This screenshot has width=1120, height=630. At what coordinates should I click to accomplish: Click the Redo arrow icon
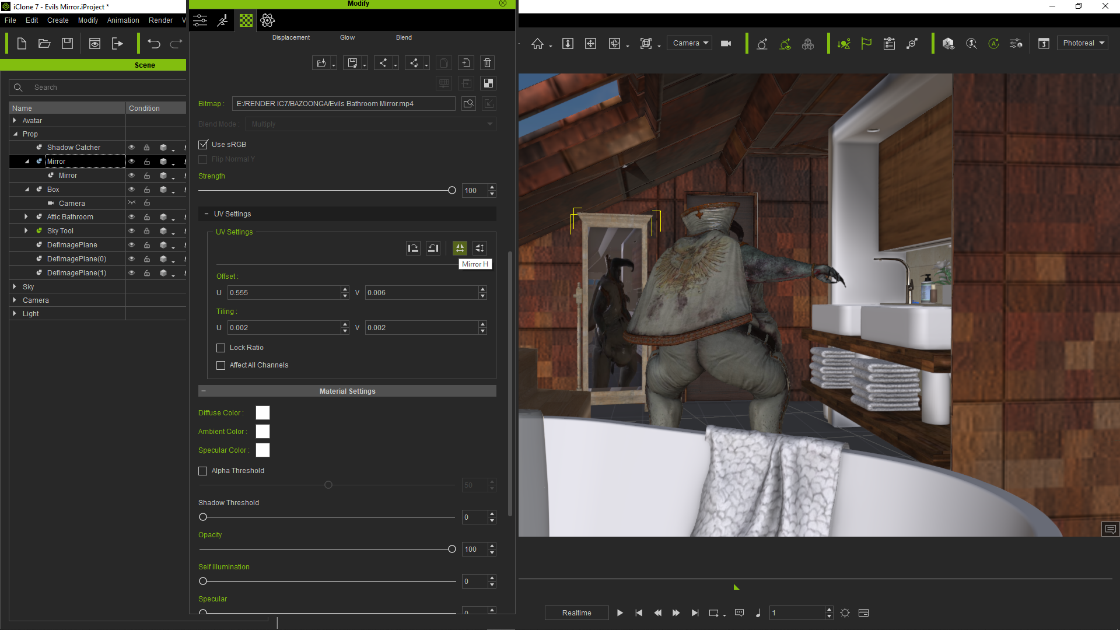pos(176,44)
